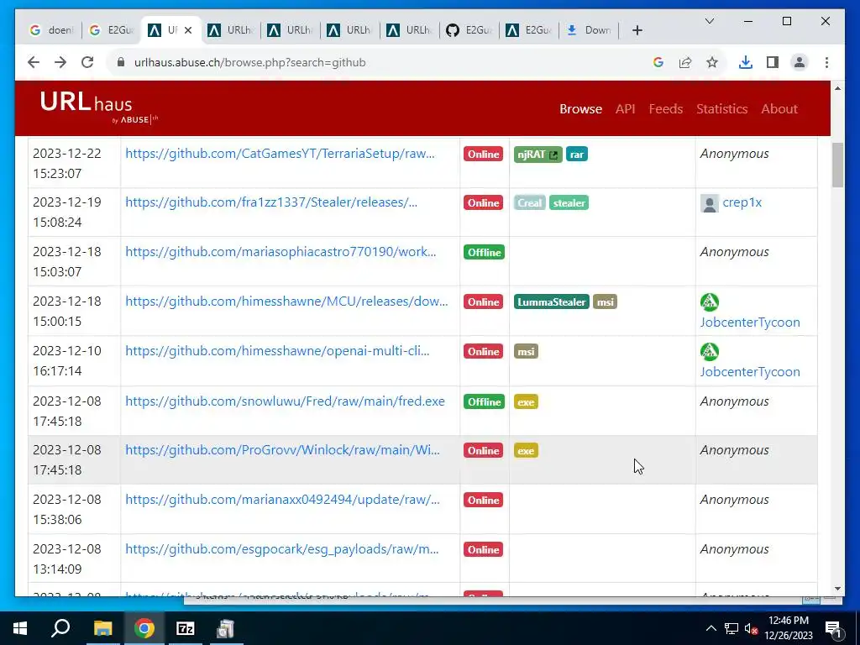Open the Chrome profile menu
The height and width of the screenshot is (645, 860).
point(800,62)
